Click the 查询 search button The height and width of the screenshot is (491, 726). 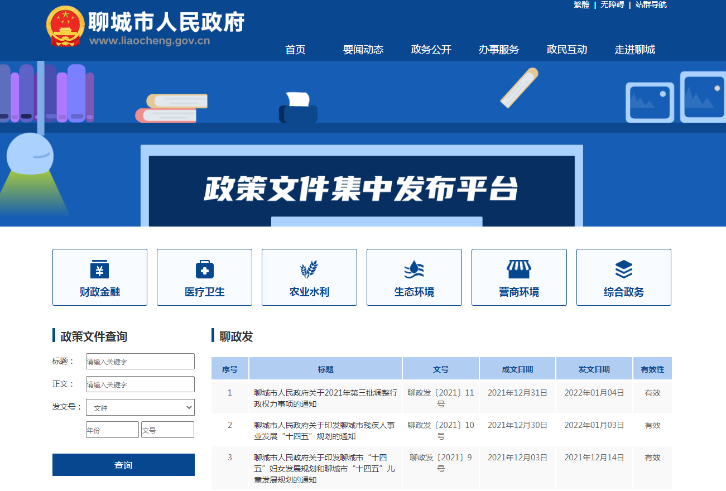[123, 464]
